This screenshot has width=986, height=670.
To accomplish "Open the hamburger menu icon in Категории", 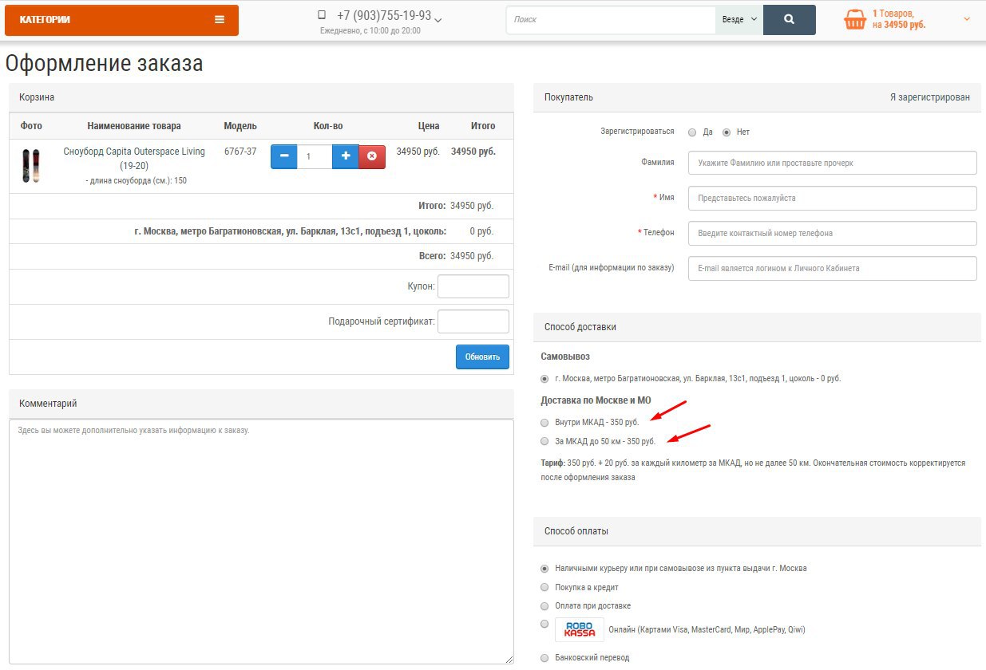I will 220,20.
